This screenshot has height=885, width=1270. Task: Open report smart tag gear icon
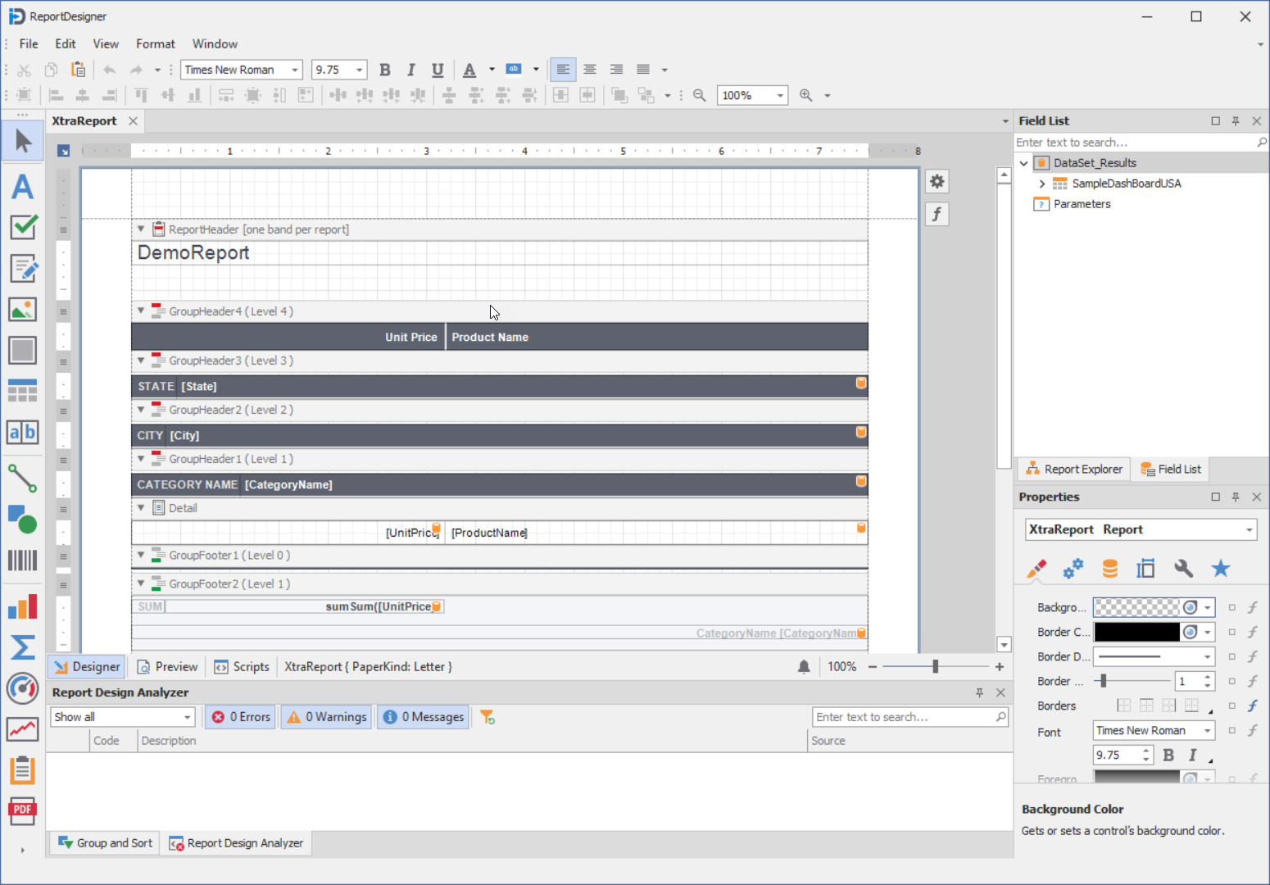[x=937, y=182]
